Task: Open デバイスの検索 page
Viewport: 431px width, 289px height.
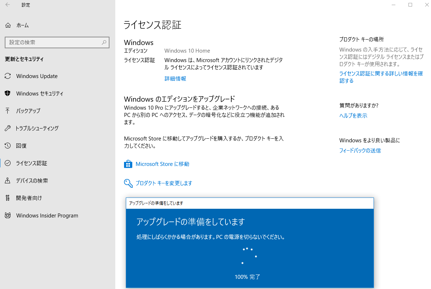Action: click(x=32, y=180)
